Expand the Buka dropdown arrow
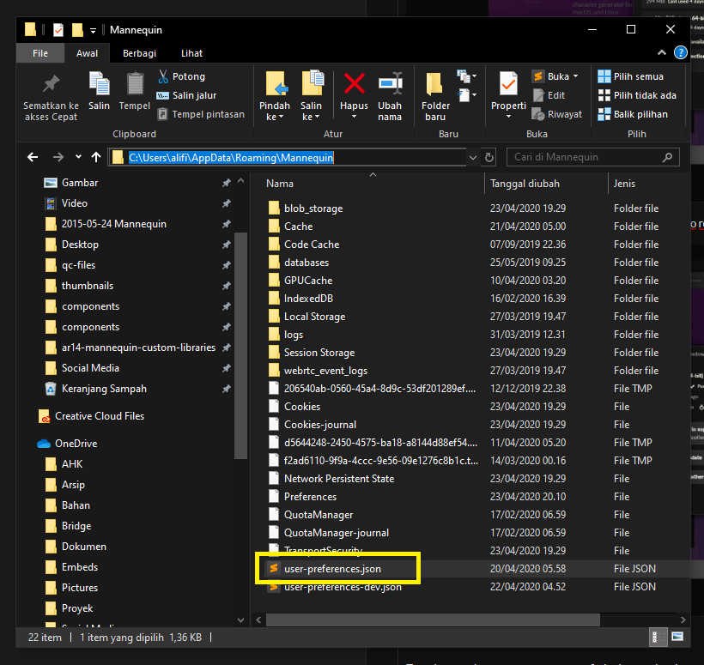704x665 pixels. point(575,76)
